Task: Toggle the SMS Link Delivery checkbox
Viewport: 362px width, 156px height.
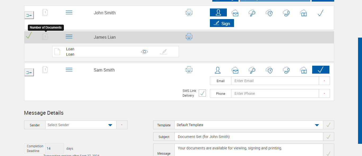Action: click(202, 93)
